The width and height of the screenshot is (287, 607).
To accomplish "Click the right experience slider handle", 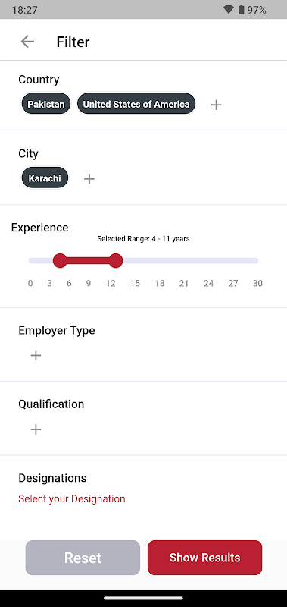I will coord(116,260).
